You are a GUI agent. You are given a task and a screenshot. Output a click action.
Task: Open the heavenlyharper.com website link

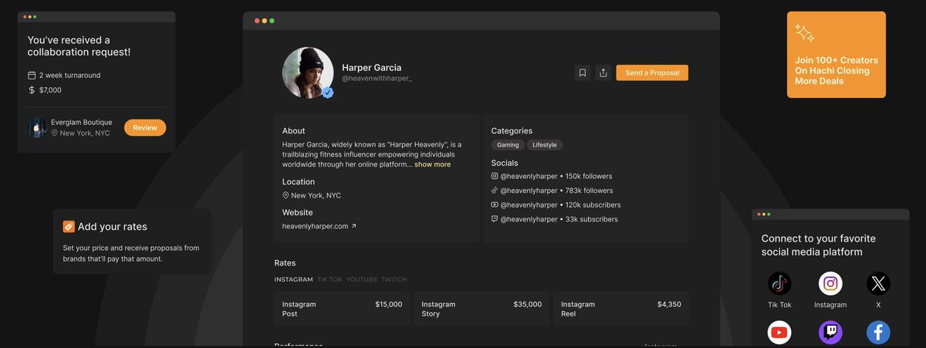[315, 226]
